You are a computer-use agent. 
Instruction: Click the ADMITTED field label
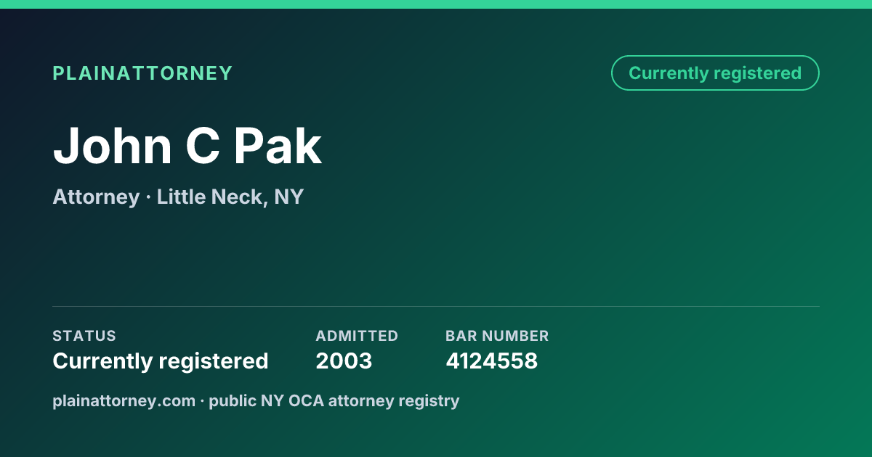point(357,336)
